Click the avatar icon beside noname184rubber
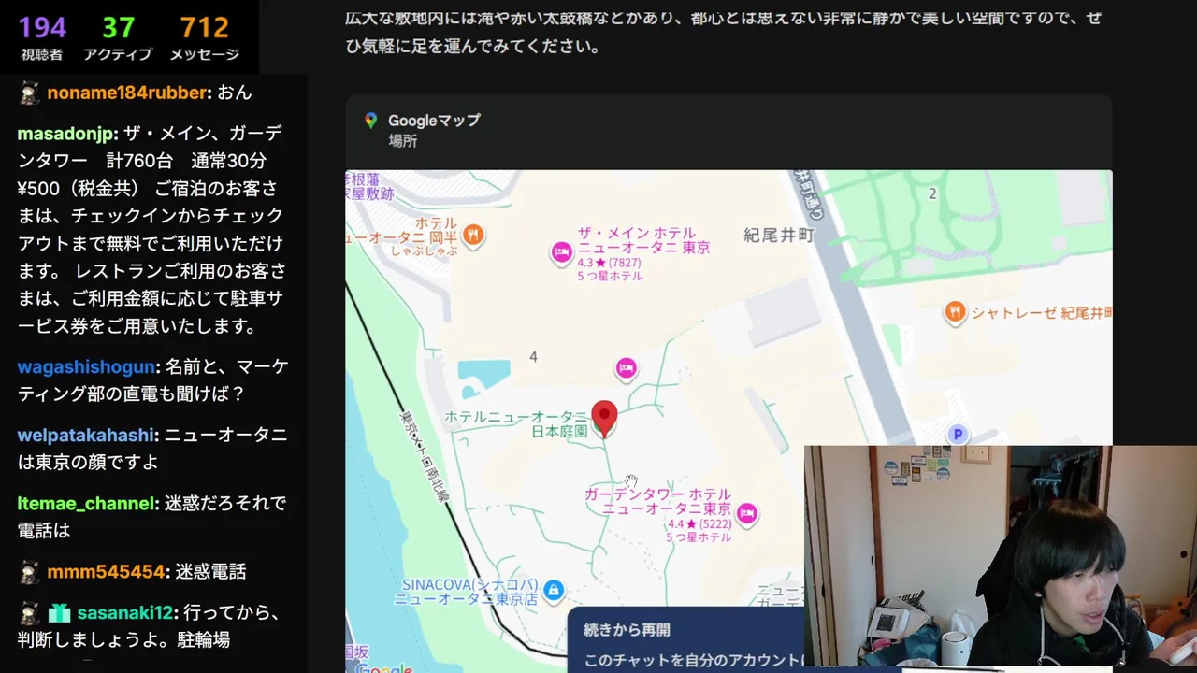Screen dimensions: 1197x673 click(29, 93)
